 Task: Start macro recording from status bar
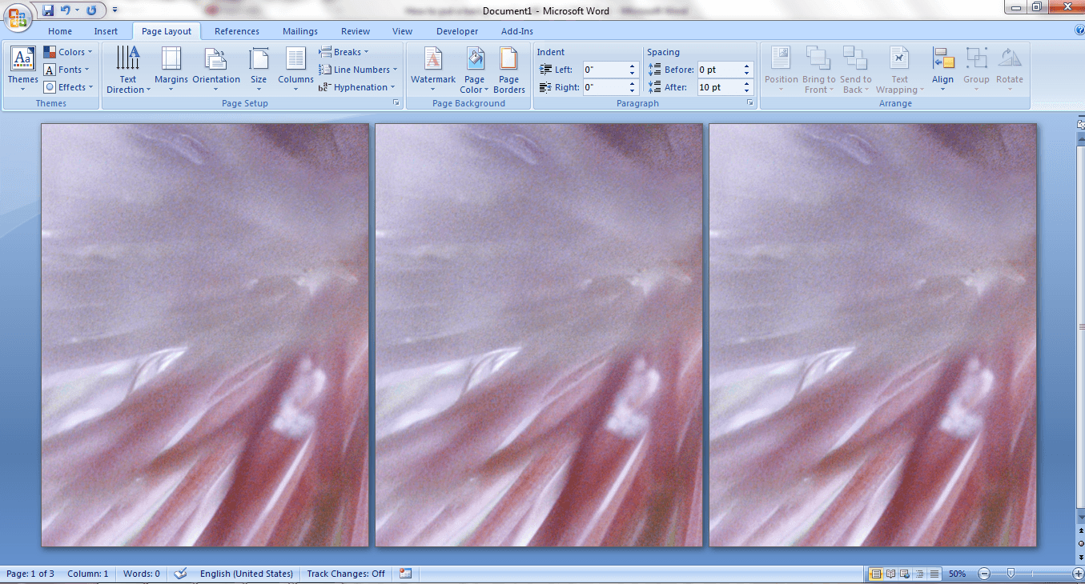pyautogui.click(x=404, y=574)
